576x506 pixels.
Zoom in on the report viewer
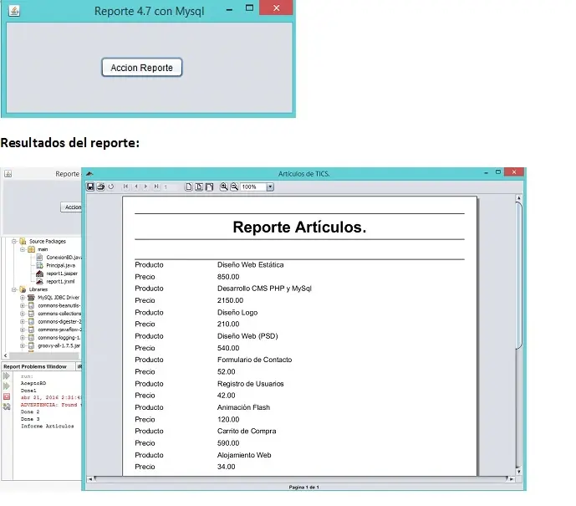[224, 187]
